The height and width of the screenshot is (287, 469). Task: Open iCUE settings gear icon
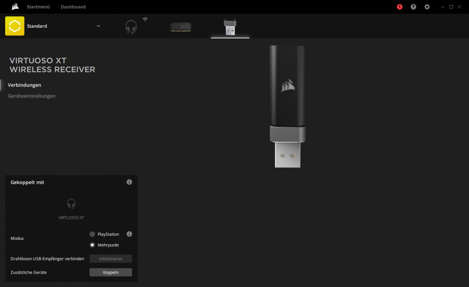pos(427,7)
